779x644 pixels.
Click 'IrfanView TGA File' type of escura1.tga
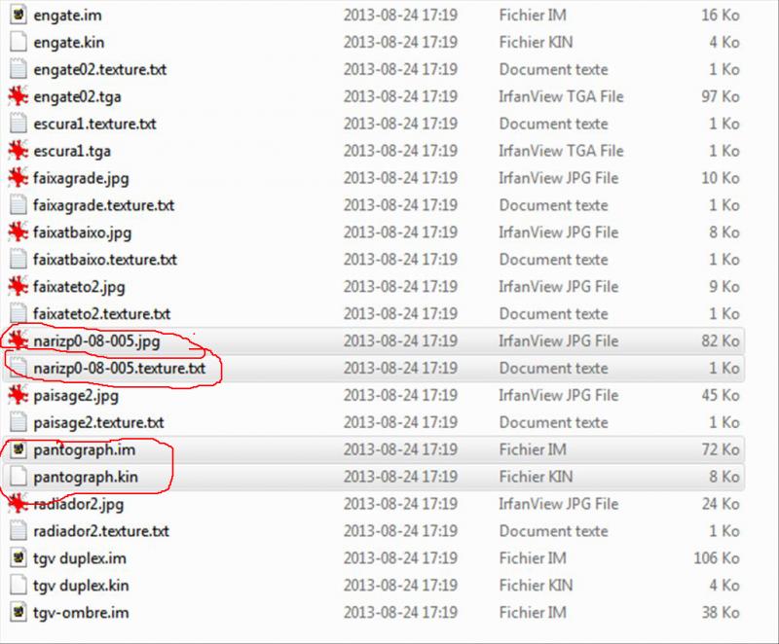coord(562,151)
